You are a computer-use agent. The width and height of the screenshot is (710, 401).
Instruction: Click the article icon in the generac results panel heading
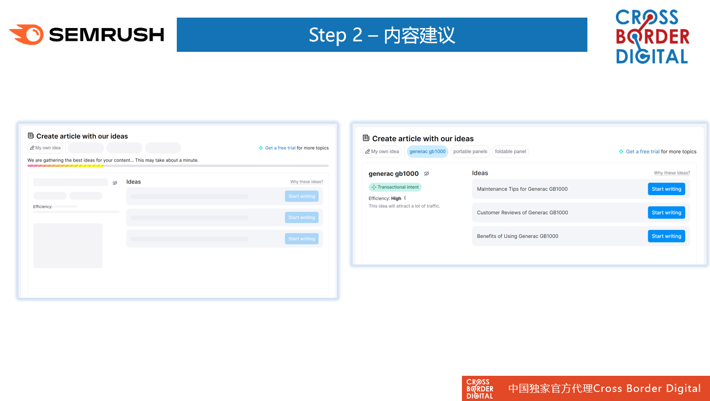(366, 138)
